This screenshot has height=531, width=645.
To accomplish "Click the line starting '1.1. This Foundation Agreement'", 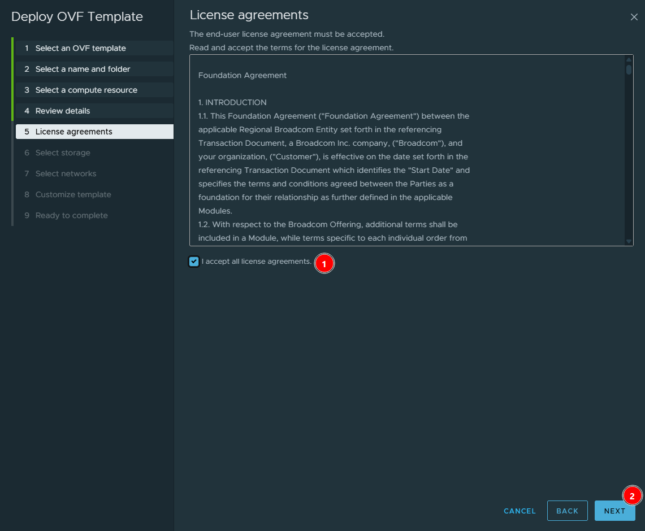I will click(334, 116).
